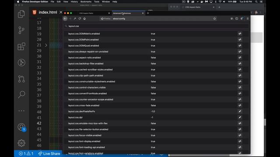Click Firefox back navigation arrow
280x157 pixels.
65,18
